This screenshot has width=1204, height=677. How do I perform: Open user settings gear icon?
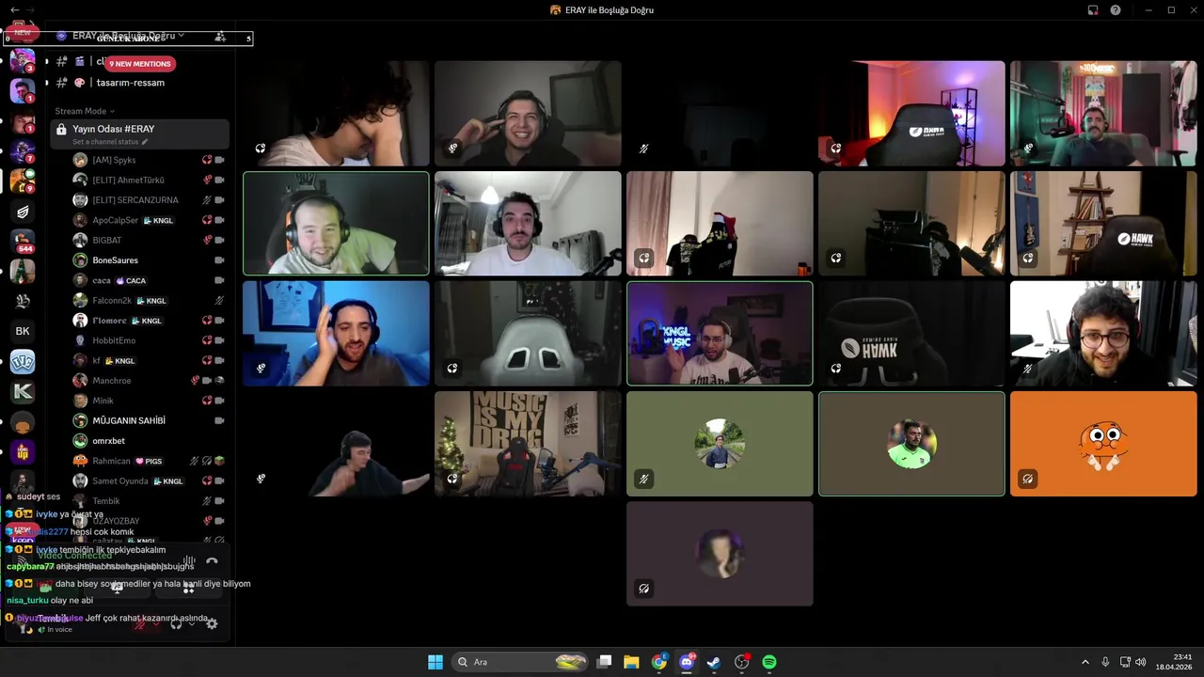(212, 623)
